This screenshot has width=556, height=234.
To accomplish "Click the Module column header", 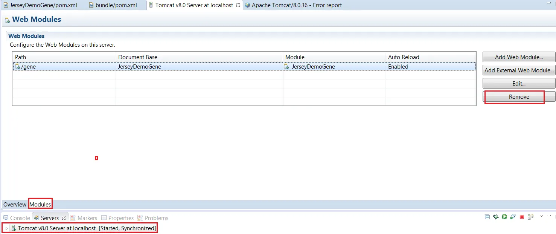I will tap(334, 57).
